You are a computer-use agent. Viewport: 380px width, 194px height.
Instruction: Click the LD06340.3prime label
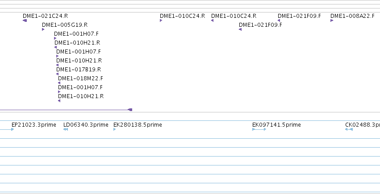click(86, 125)
